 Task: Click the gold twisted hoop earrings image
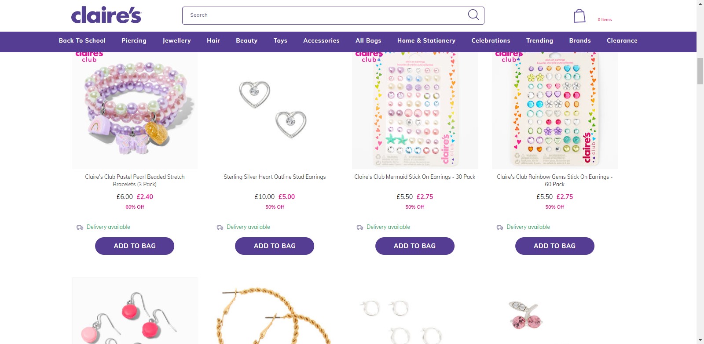(x=275, y=314)
